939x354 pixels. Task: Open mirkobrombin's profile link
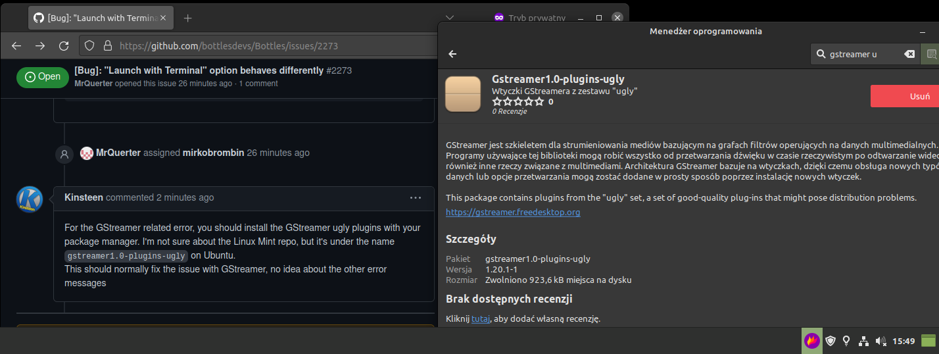(x=213, y=153)
